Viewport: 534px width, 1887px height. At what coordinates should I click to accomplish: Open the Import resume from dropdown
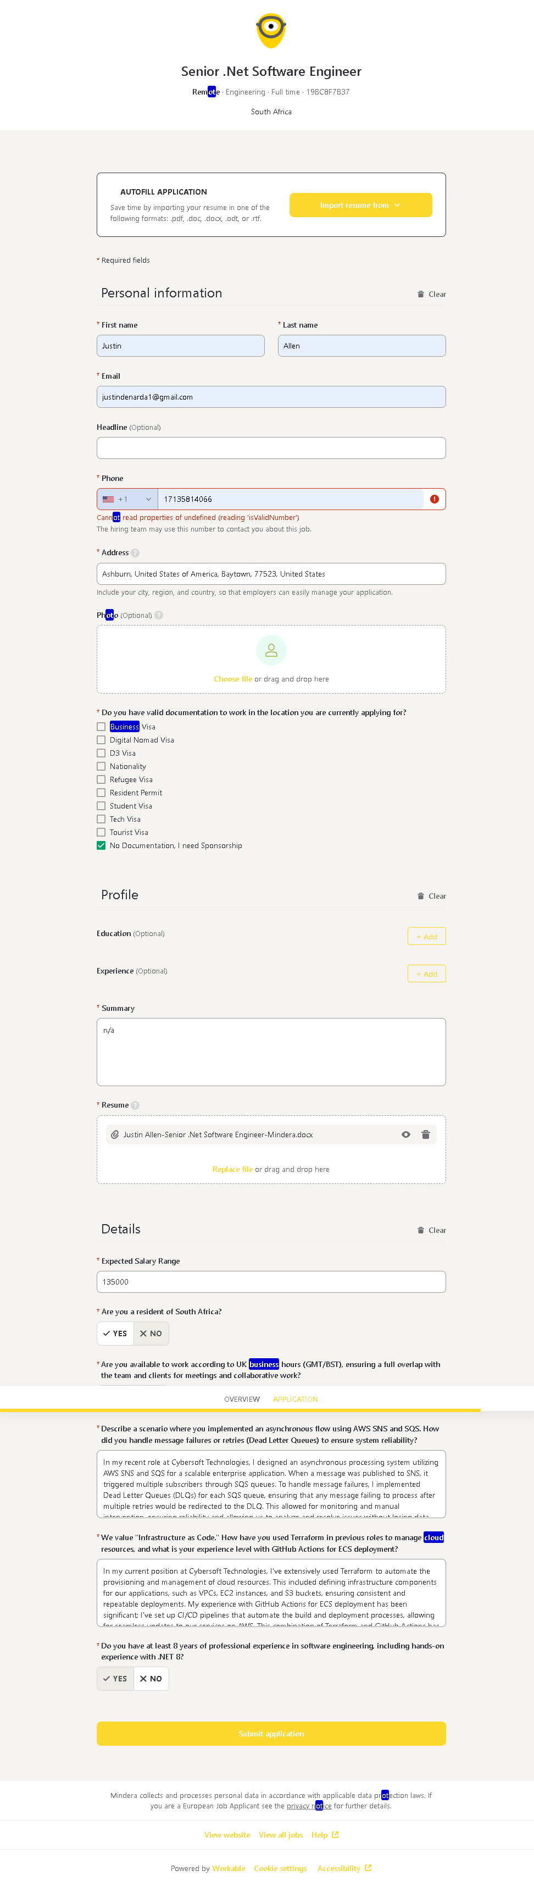[360, 205]
